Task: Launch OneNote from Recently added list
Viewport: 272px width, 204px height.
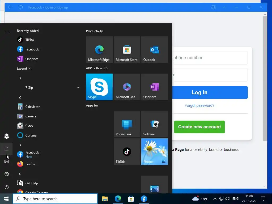Action: click(x=48, y=59)
